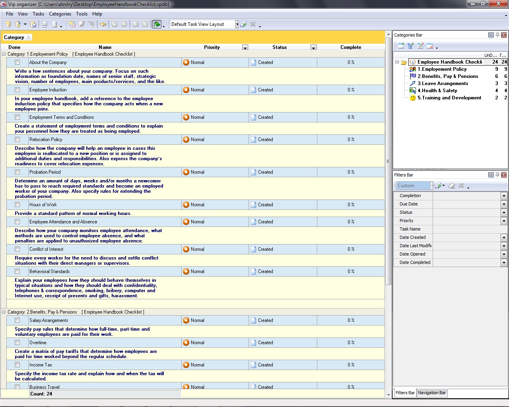Open the Tasks menu
Image resolution: width=509 pixels, height=407 pixels.
[38, 14]
